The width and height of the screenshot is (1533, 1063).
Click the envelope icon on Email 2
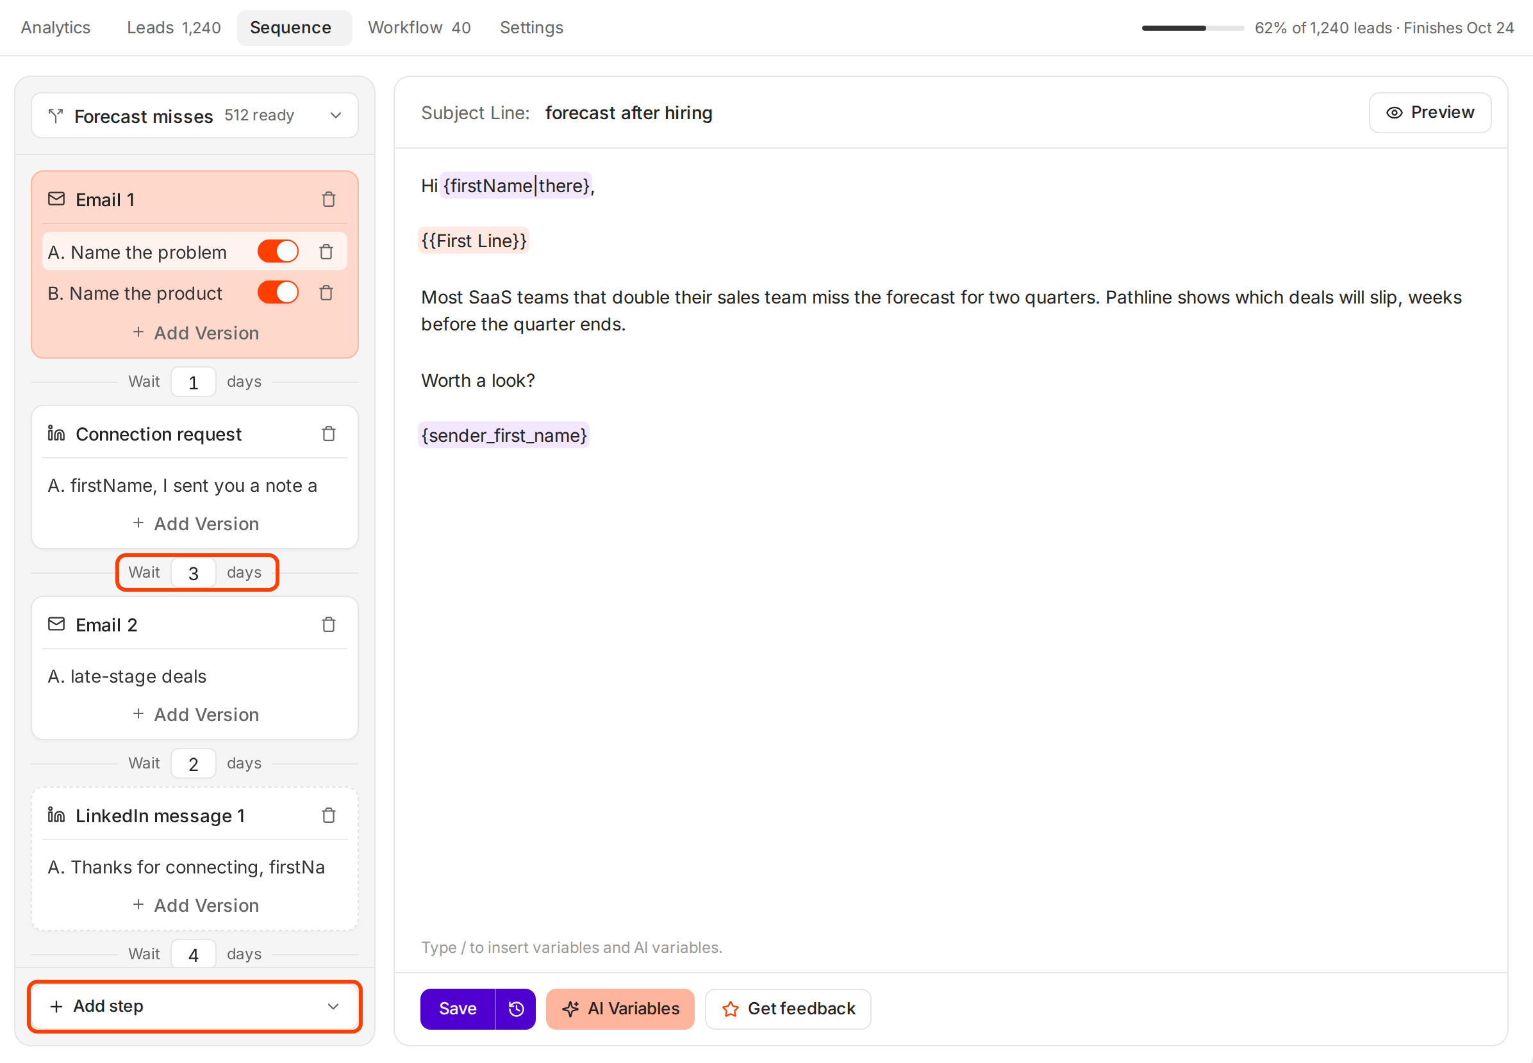click(x=56, y=624)
